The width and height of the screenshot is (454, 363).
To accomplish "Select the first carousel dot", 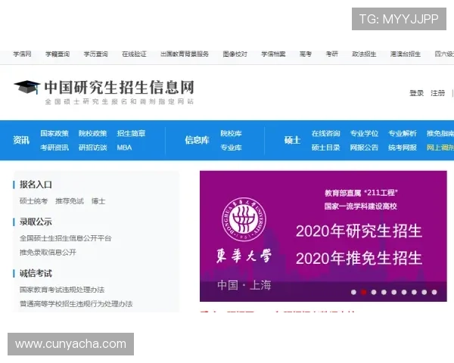I will tap(353, 293).
